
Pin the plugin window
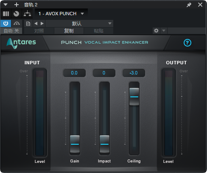point(189,5)
